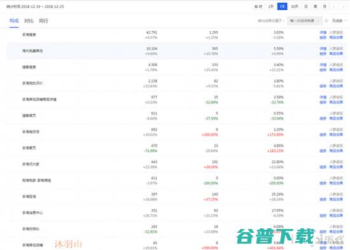
Task: Open 商品效果 in the 手淘搜索 row
Action: tap(336, 38)
